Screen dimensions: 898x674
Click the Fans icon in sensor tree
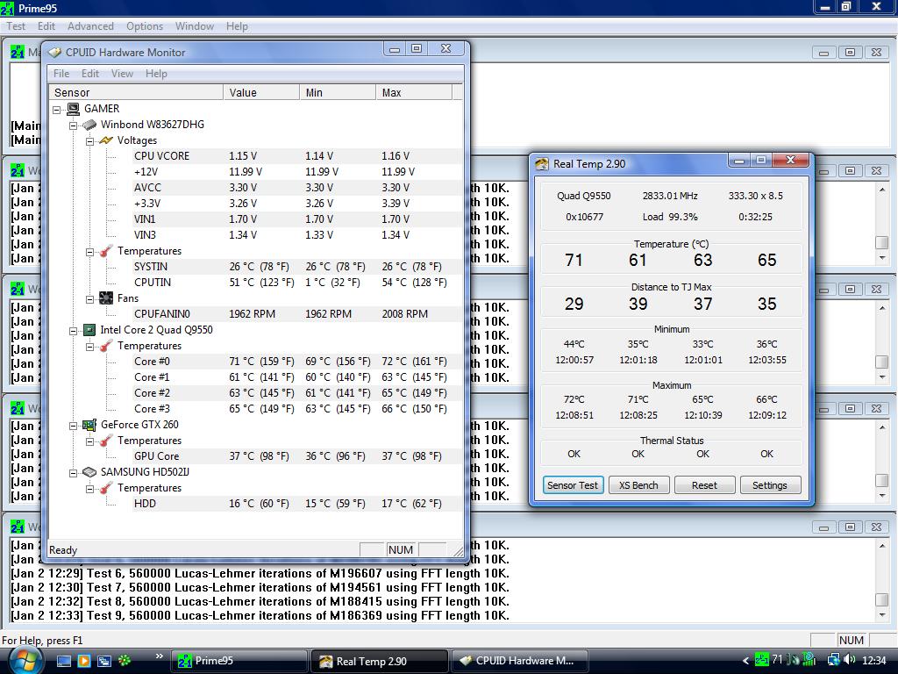point(106,298)
